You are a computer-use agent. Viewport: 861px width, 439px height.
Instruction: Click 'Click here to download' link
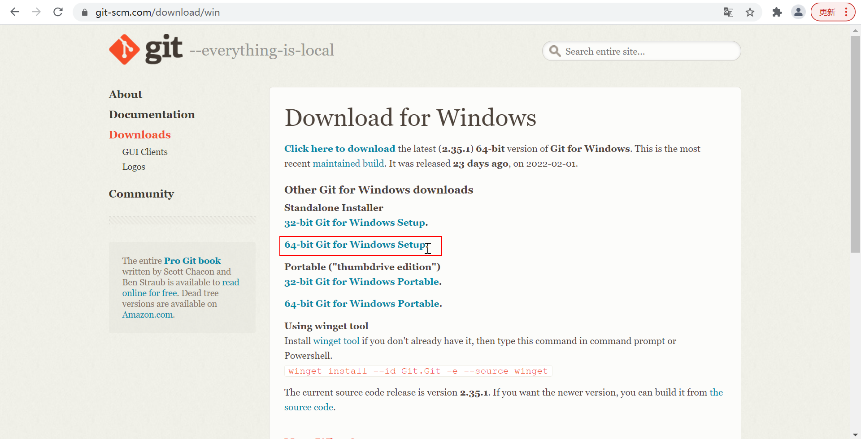point(340,149)
